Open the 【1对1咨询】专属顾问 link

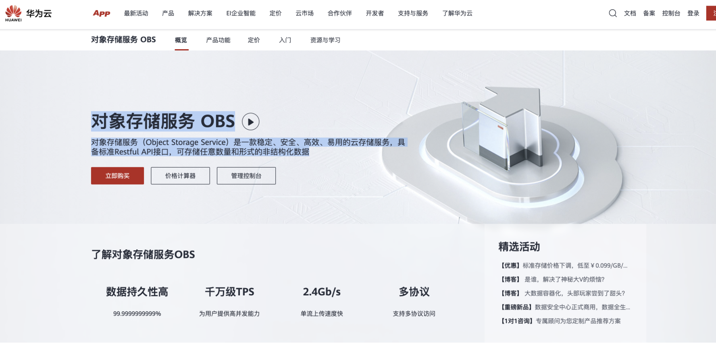click(x=560, y=321)
